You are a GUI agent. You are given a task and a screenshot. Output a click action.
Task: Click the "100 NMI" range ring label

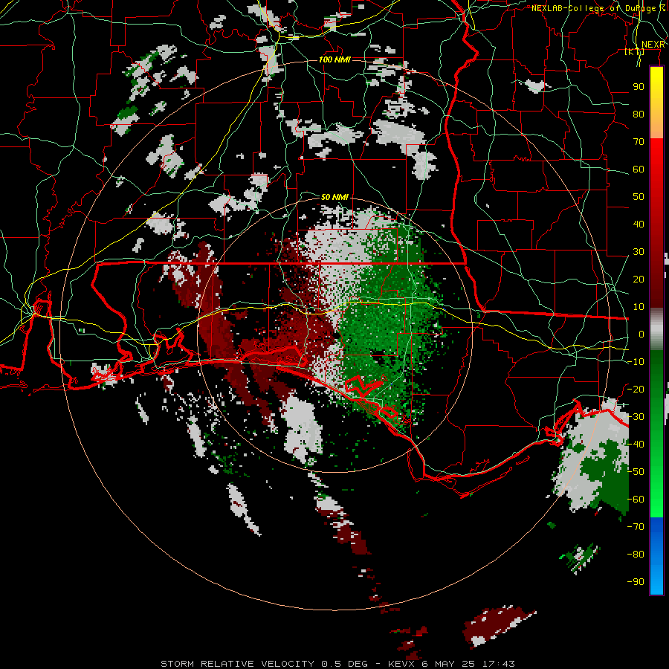coord(335,59)
